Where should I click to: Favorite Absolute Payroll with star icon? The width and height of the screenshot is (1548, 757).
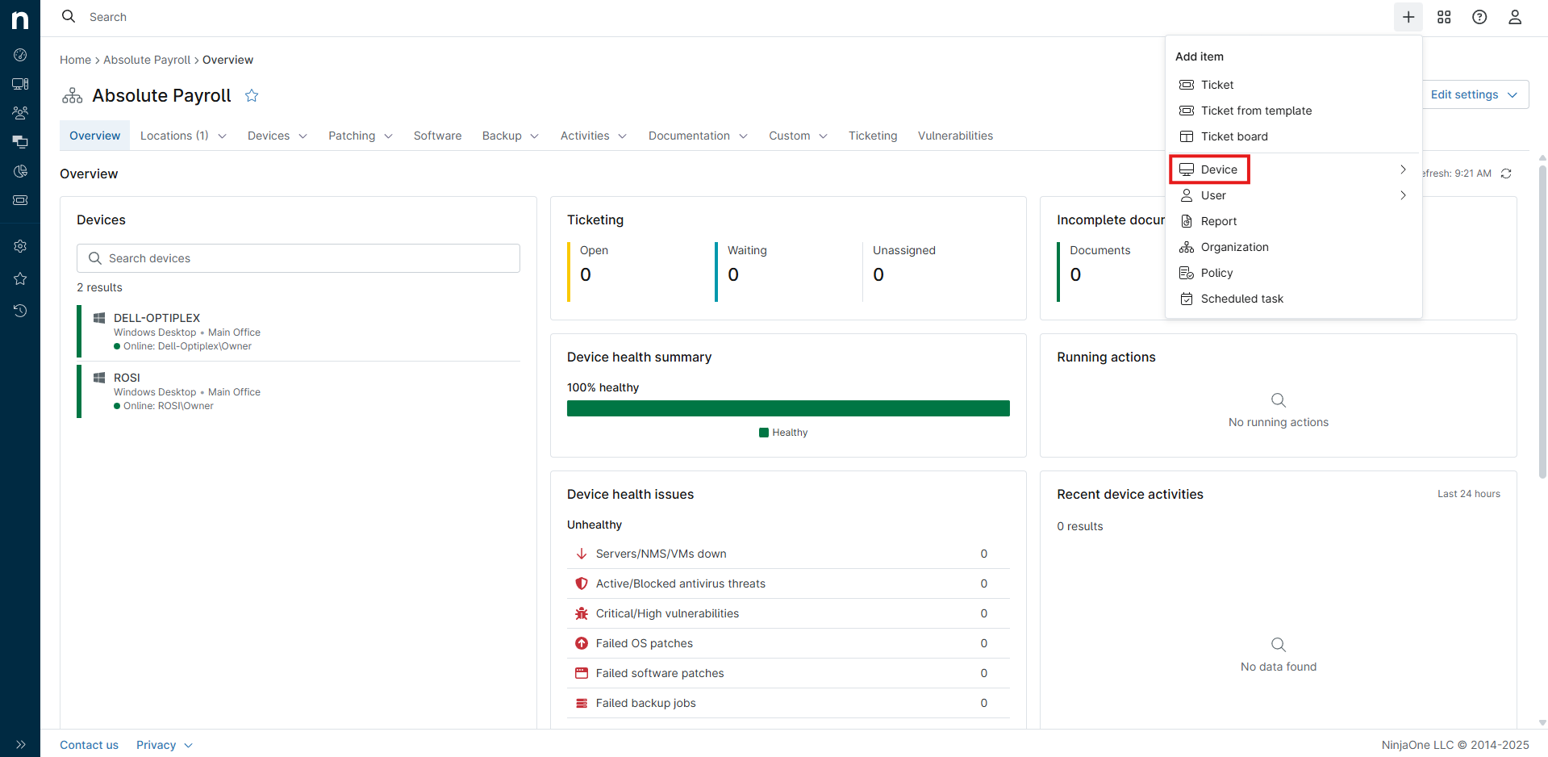tap(252, 96)
